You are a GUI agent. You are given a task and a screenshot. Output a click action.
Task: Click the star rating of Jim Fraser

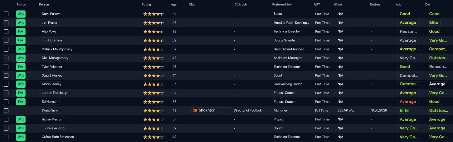pyautogui.click(x=153, y=23)
